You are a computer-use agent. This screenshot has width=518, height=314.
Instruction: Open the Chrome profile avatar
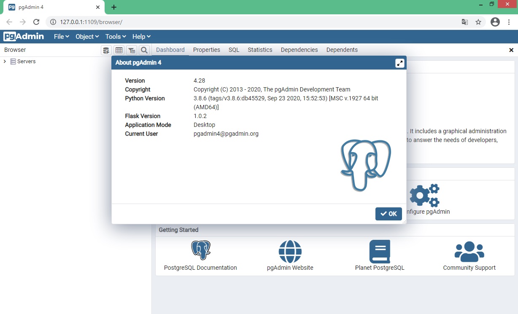coord(495,22)
